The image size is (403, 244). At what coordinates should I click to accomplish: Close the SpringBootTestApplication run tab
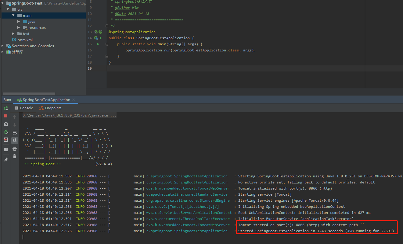(x=74, y=100)
